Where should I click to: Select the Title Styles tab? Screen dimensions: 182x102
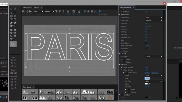(x=27, y=87)
